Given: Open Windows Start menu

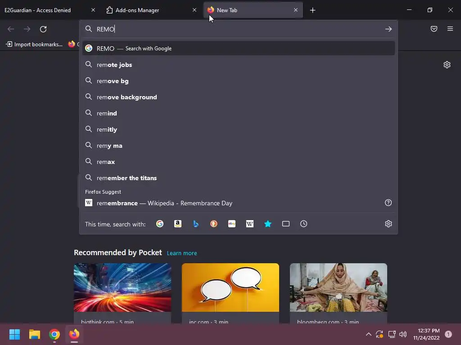Looking at the screenshot, I should click(14, 334).
